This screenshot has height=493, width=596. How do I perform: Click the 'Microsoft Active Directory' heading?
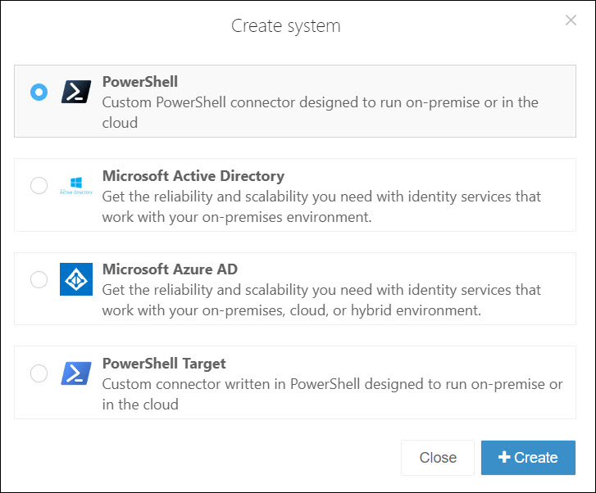[x=193, y=176]
